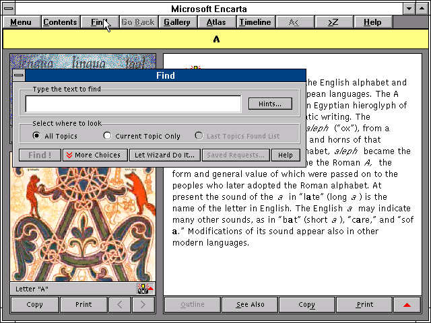Click the Find toolbar button
Image resolution: width=431 pixels, height=323 pixels.
[100, 22]
